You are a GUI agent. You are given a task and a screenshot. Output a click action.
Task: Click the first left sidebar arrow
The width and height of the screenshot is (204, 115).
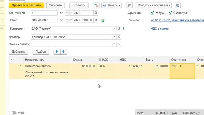click(x=2, y=4)
